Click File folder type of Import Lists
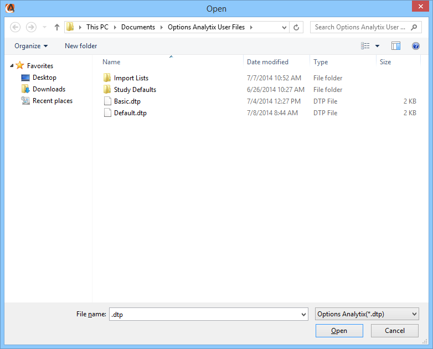The image size is (433, 349). click(x=328, y=78)
